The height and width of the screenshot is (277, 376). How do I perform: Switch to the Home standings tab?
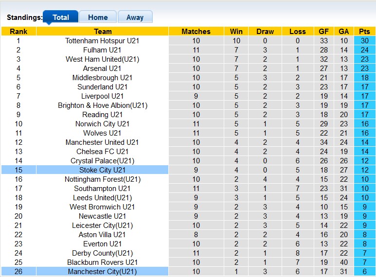point(98,17)
